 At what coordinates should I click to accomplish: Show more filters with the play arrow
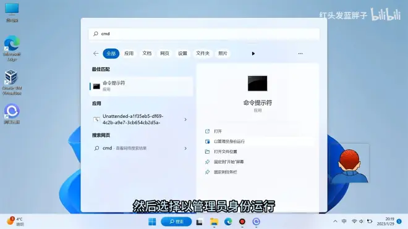click(x=253, y=54)
